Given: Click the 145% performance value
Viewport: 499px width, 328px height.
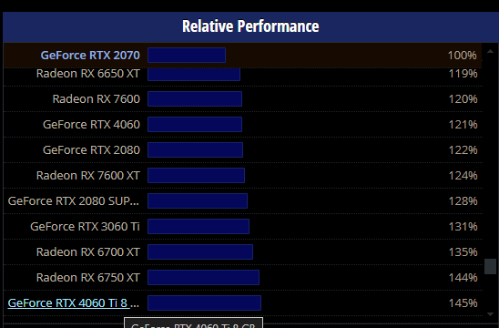Looking at the screenshot, I should click(463, 302).
